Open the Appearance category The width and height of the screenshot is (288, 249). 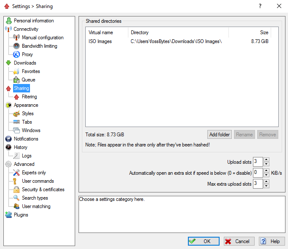(26, 105)
